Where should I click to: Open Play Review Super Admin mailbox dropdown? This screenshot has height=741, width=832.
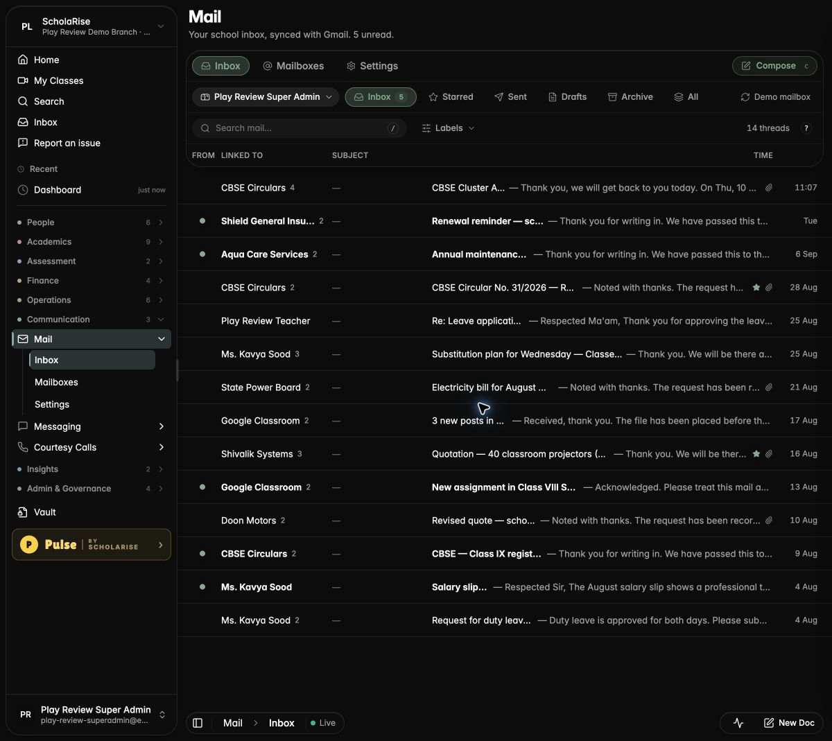point(266,97)
